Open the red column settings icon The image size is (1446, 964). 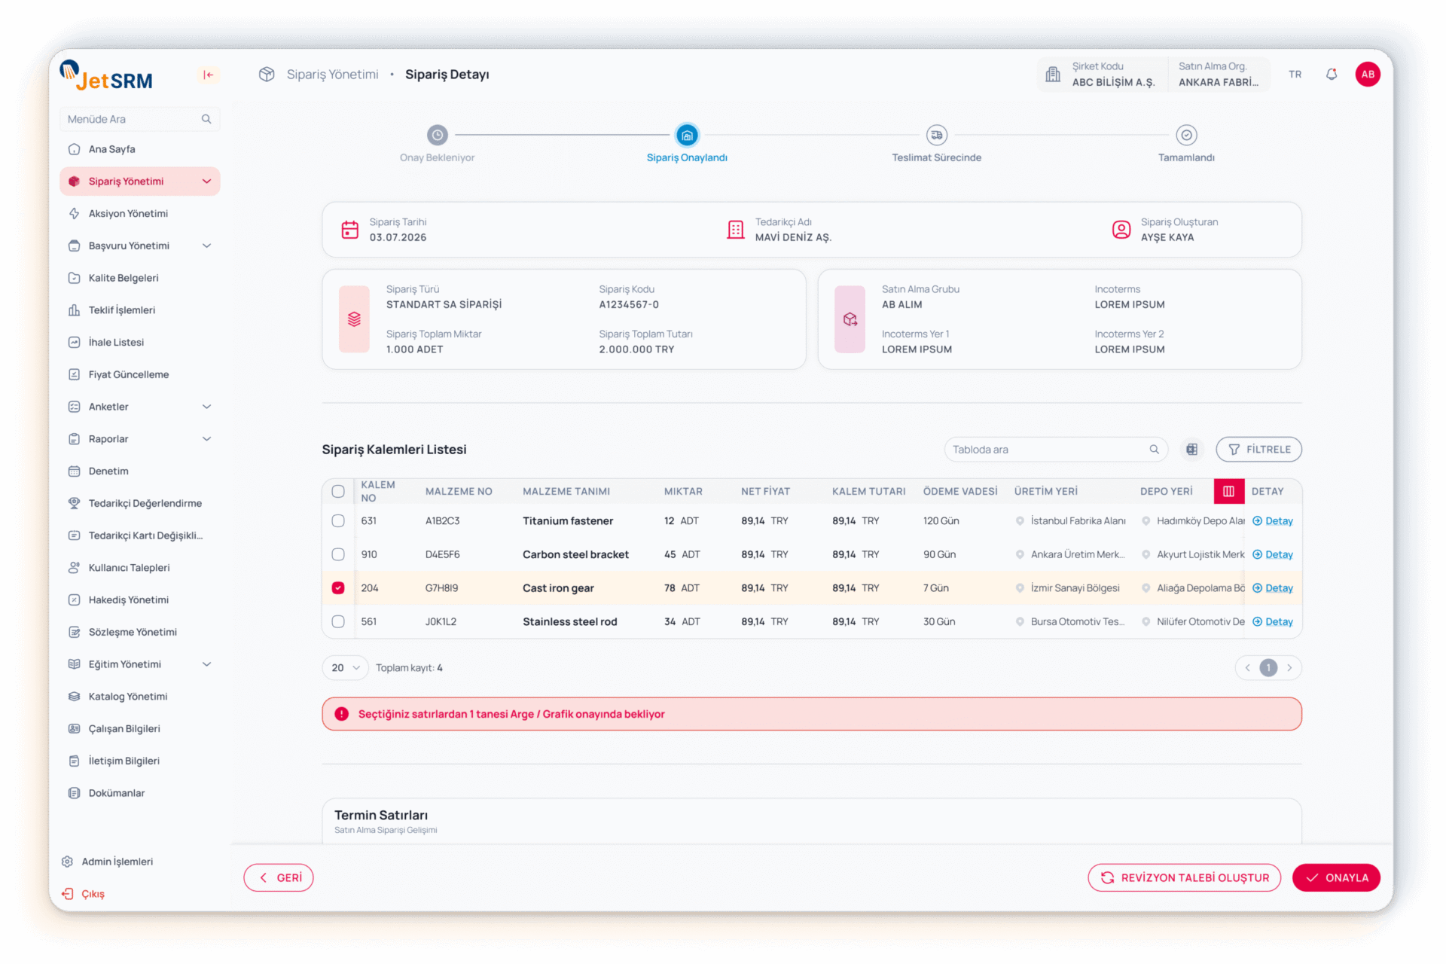pos(1228,491)
